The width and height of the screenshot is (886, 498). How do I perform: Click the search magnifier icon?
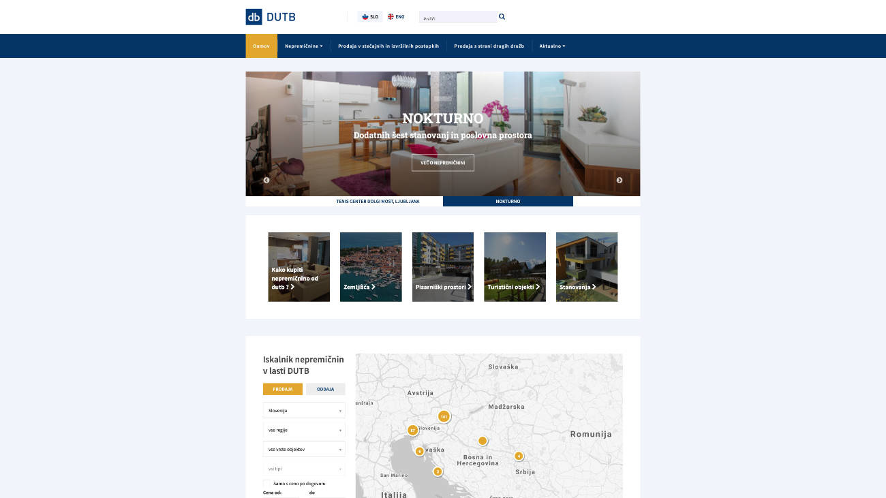tap(502, 16)
